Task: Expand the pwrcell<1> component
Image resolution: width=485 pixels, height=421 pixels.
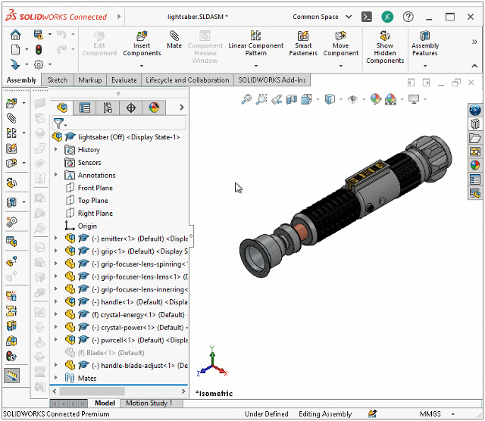Action: tap(56, 340)
